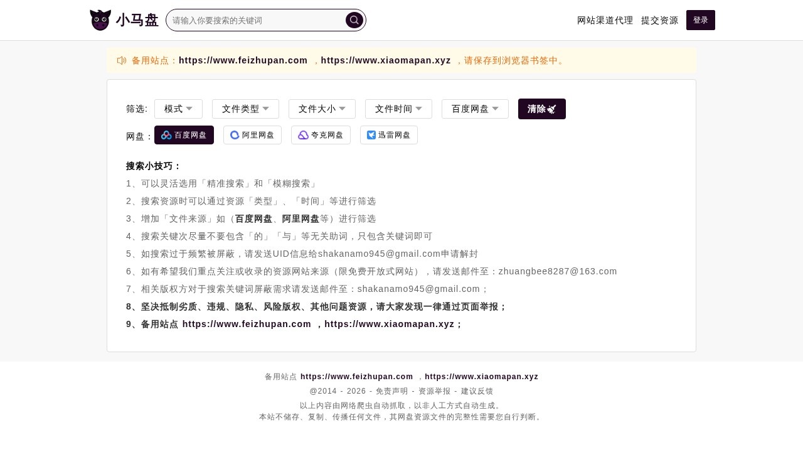Click the broom icon on the 清除 button
803x452 pixels.
coord(551,109)
